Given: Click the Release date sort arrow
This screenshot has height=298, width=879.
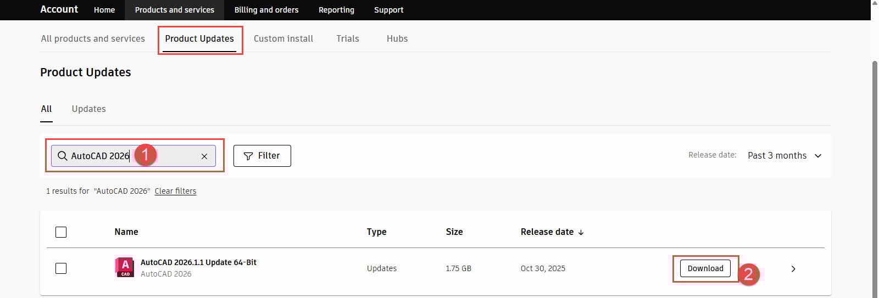Looking at the screenshot, I should pyautogui.click(x=581, y=232).
